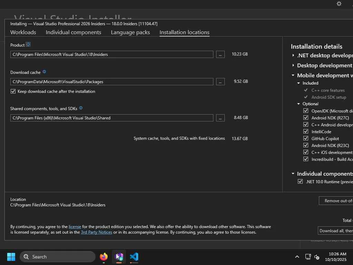Show hidden system tray icons

tap(297, 257)
